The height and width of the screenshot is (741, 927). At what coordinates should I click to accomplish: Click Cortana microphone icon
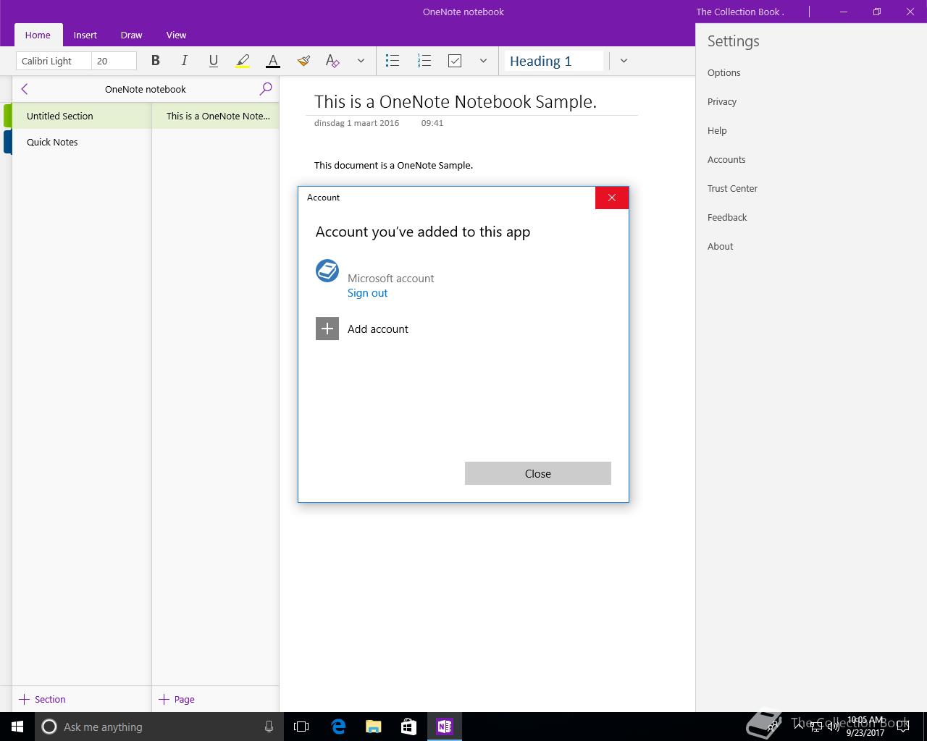pos(269,727)
